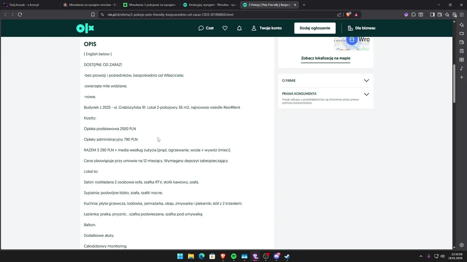This screenshot has height=262, width=467.
Task: Click the page vertical scrollbar thumb
Action: pyautogui.click(x=454, y=83)
